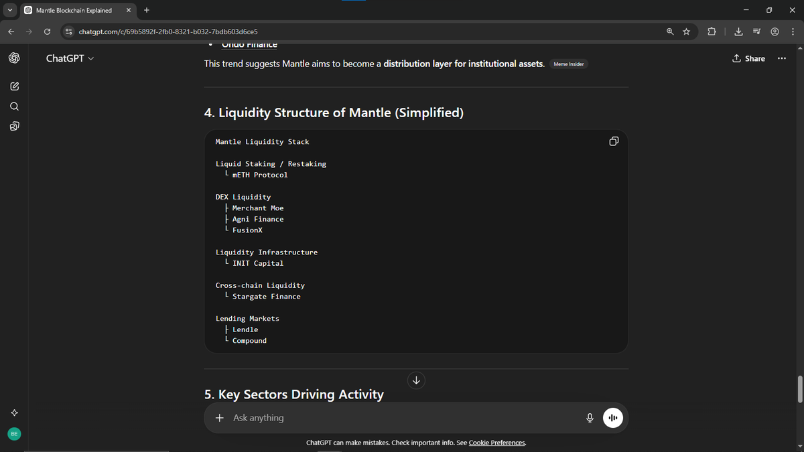
Task: Start a new chat with compose icon
Action: pos(14,86)
